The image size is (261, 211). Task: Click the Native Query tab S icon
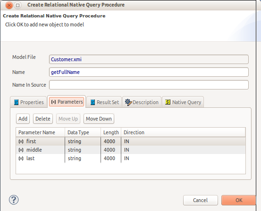click(x=168, y=102)
